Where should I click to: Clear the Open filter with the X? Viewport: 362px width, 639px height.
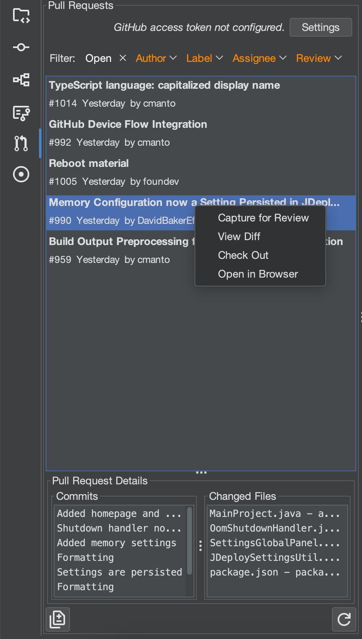coord(122,58)
